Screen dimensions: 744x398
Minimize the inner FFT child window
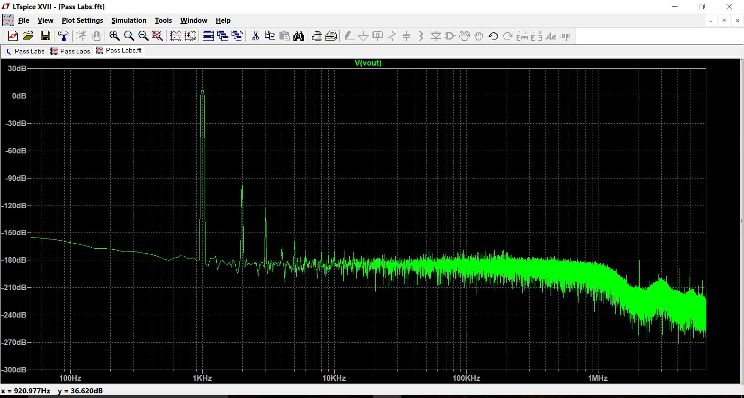pyautogui.click(x=711, y=20)
